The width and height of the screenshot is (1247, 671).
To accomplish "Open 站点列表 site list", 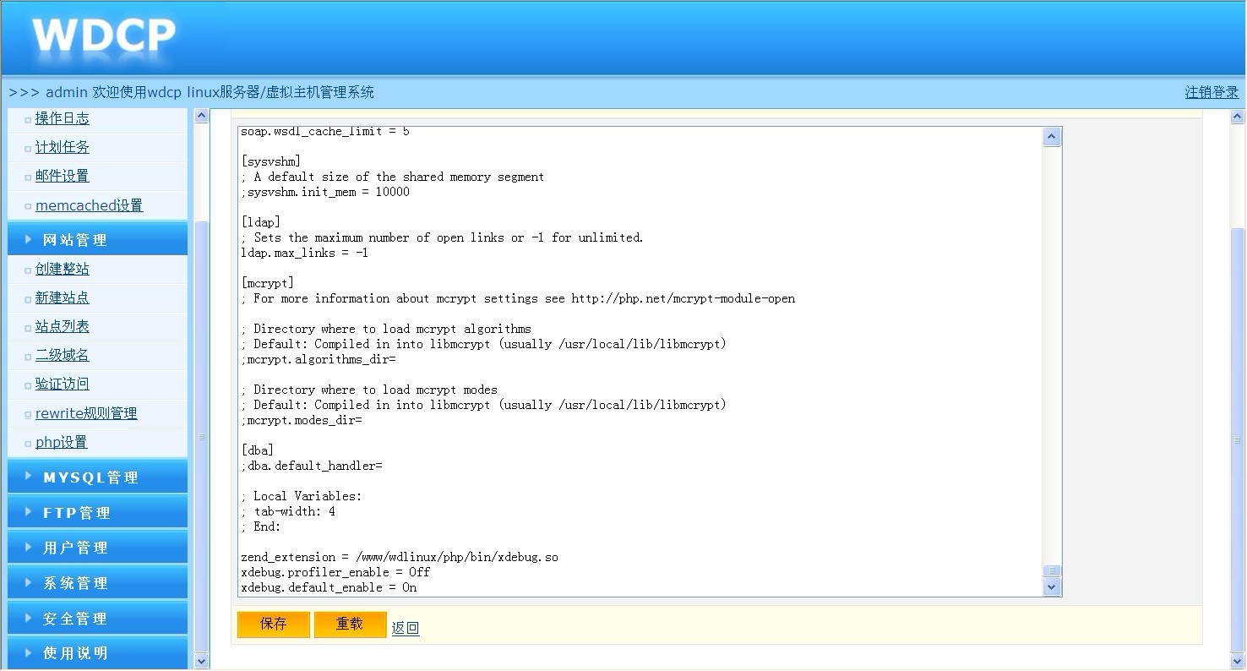I will 62,326.
